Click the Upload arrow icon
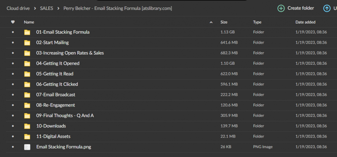The image size is (337, 157). point(327,8)
